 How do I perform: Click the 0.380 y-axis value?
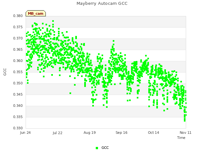pos(18,16)
